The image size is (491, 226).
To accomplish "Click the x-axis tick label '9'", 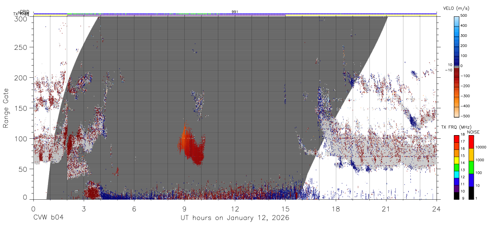I will tap(184, 209).
